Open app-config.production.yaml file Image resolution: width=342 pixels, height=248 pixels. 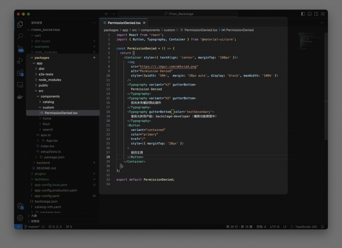[x=63, y=191]
